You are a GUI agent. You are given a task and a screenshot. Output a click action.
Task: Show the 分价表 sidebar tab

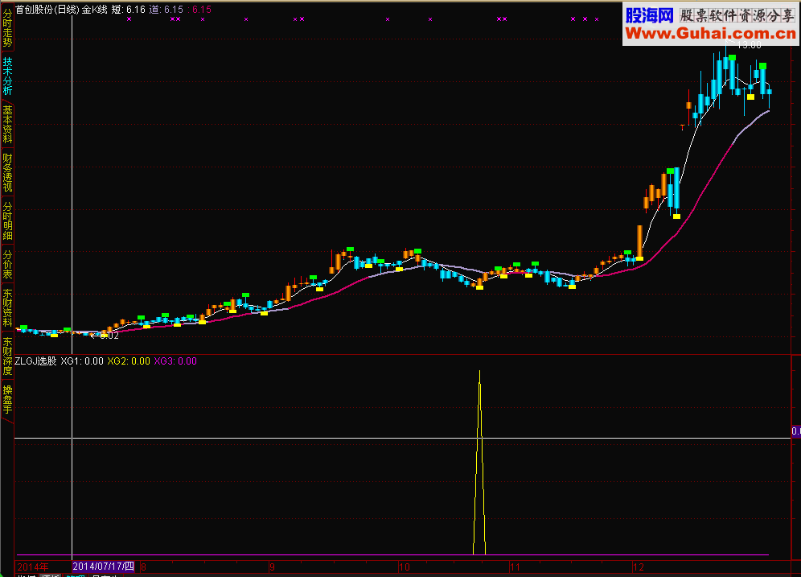coord(7,264)
